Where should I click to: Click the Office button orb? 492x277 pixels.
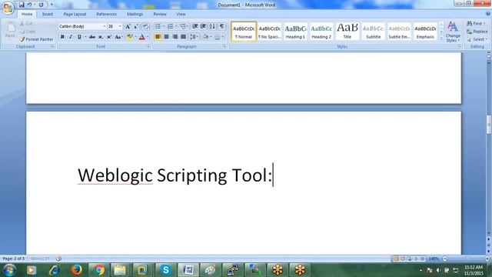pyautogui.click(x=8, y=8)
